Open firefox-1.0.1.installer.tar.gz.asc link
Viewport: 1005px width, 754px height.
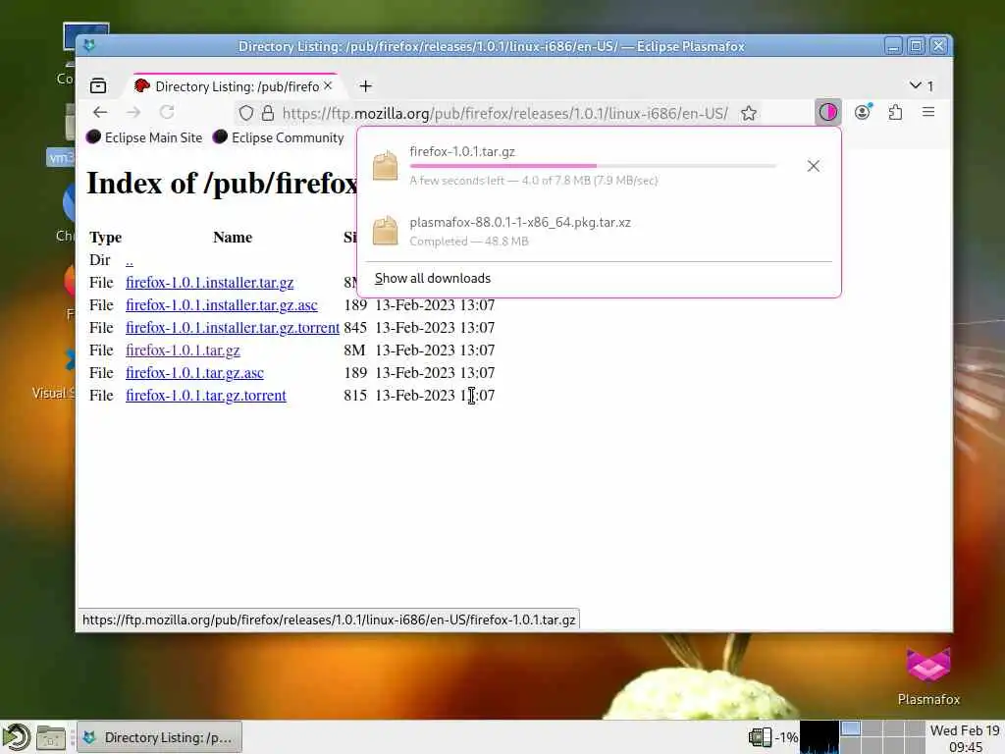coord(222,305)
